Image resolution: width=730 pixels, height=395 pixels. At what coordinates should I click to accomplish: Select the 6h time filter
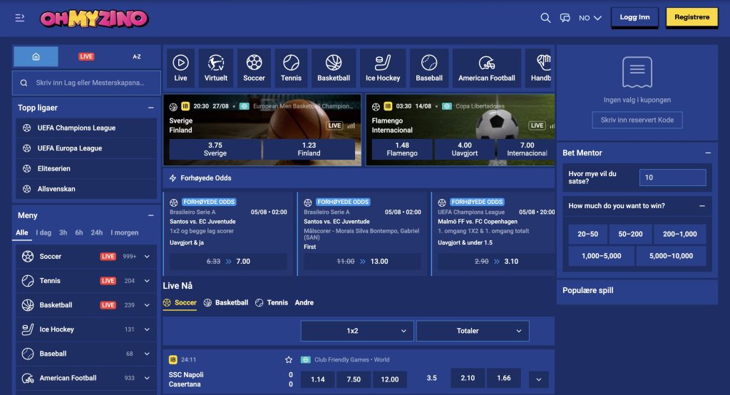78,232
